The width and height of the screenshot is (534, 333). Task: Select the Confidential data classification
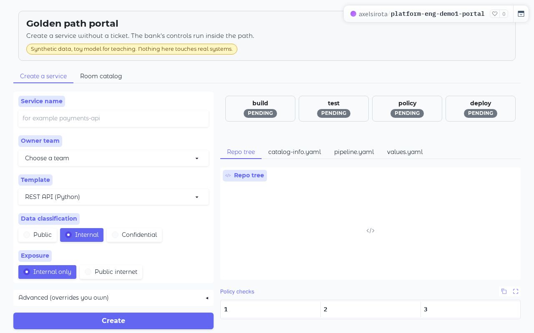coord(134,235)
